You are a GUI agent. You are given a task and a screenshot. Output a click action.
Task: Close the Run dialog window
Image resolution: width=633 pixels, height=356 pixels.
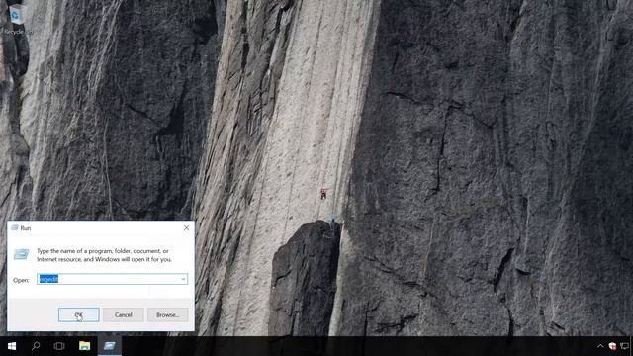pyautogui.click(x=186, y=228)
